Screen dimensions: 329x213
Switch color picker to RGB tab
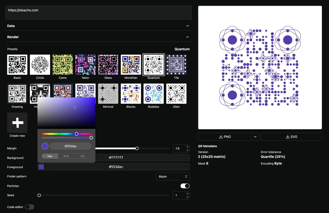tap(66, 156)
